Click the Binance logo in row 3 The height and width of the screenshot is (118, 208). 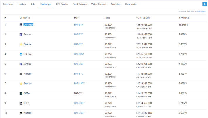(21, 45)
